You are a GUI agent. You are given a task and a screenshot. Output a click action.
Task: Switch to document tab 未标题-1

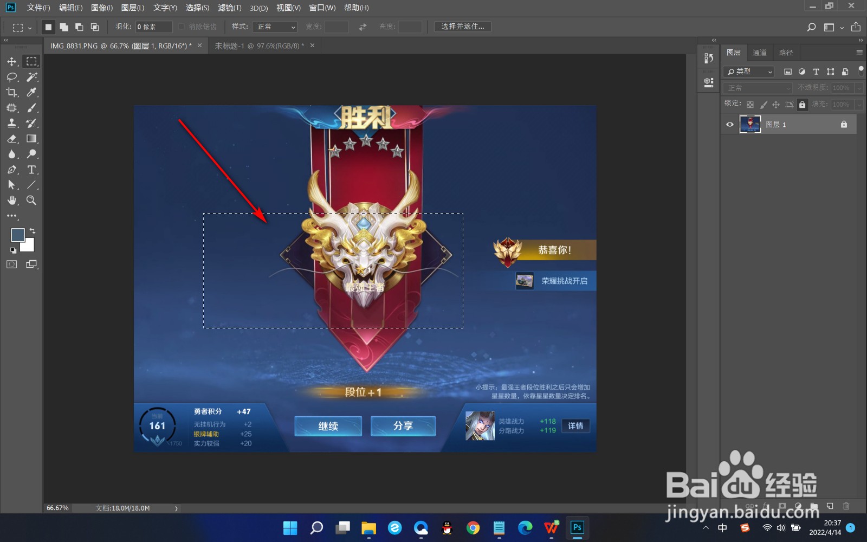(x=259, y=46)
